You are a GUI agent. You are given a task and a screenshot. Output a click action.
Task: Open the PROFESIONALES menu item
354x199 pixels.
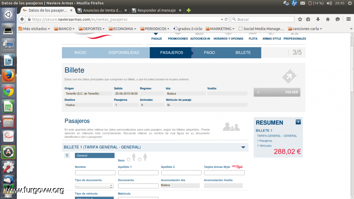295,39
